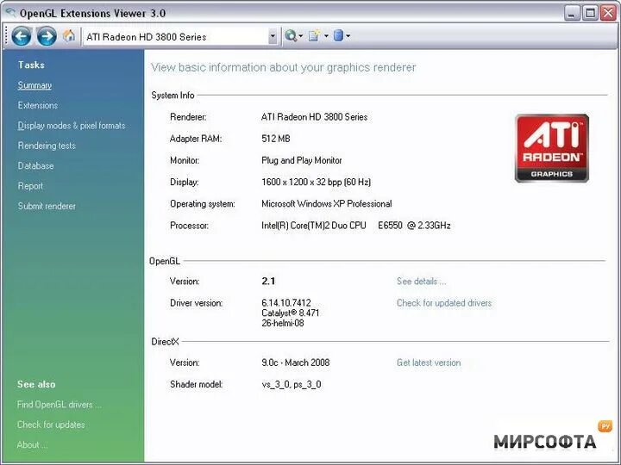
Task: Go to the Home page icon
Action: 69,35
